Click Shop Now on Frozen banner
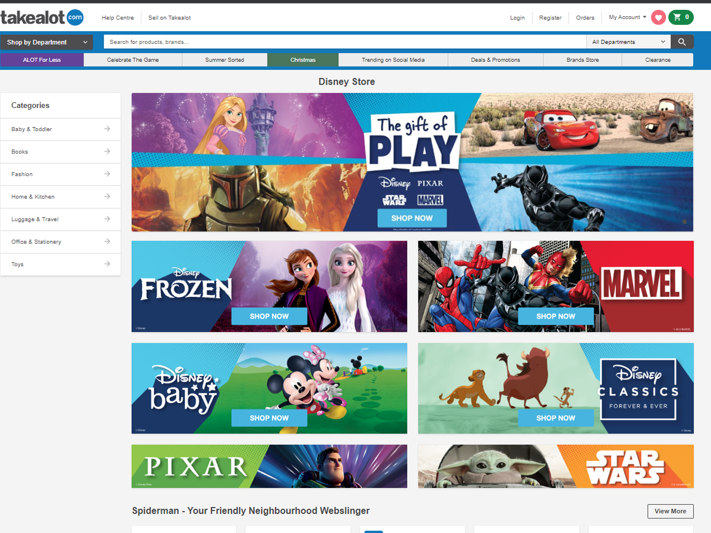 click(269, 316)
